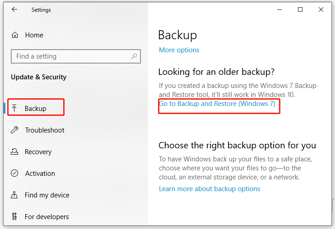Select Recovery in the sidebar
Image resolution: width=335 pixels, height=229 pixels.
click(38, 152)
